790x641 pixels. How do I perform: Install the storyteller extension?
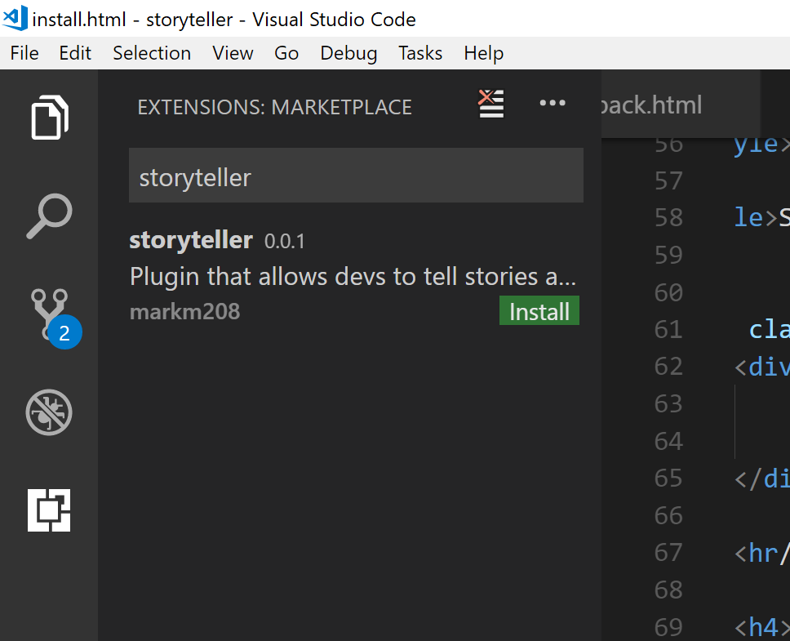[x=539, y=311]
